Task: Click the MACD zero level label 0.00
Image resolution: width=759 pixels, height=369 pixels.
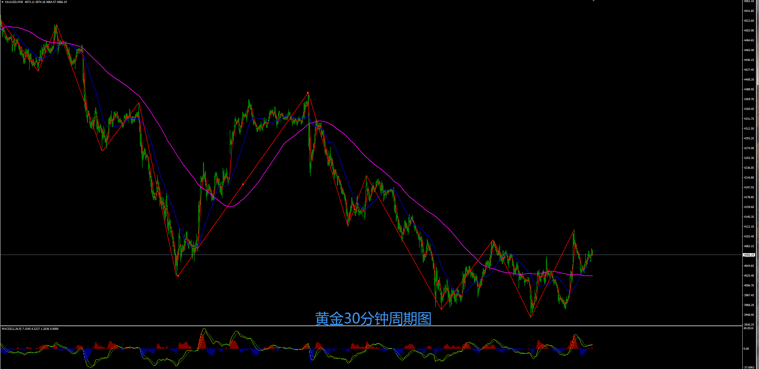Action: click(746, 348)
